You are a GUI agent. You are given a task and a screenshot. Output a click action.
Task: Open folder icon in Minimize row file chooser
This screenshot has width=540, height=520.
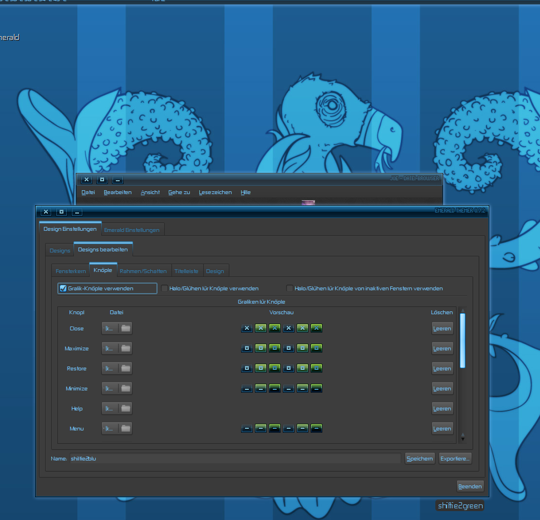[x=126, y=388]
